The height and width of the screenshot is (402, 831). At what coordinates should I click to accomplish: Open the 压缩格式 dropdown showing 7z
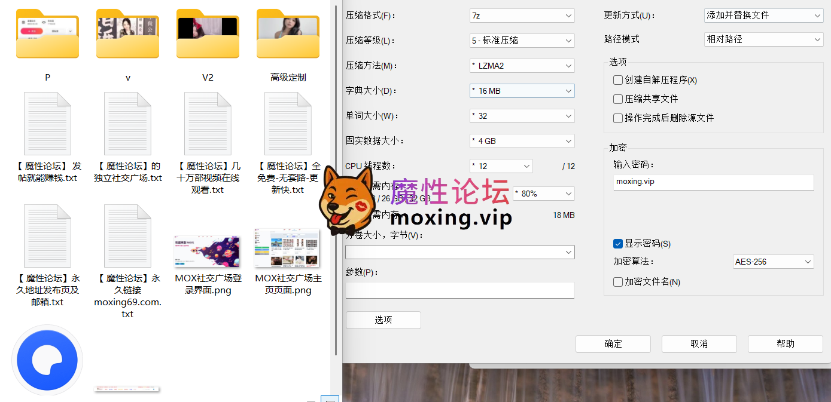click(x=522, y=16)
